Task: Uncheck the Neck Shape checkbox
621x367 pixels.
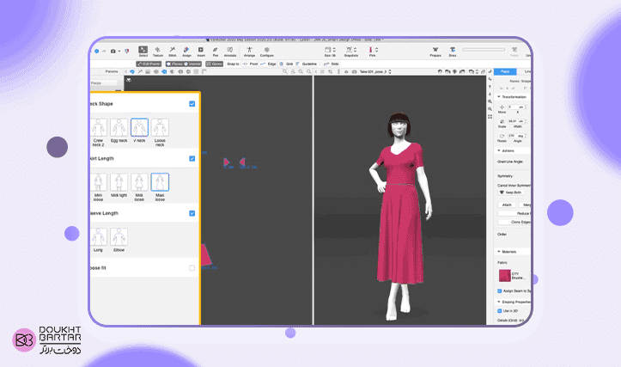Action: (x=192, y=104)
